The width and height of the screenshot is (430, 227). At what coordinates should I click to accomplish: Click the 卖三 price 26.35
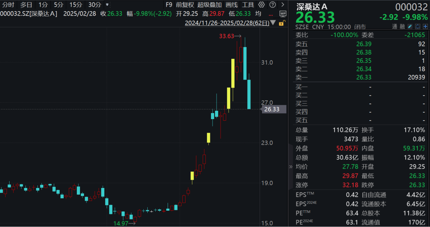click(364, 61)
